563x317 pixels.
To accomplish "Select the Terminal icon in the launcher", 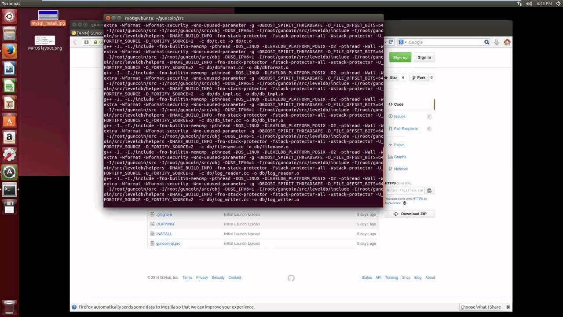I will pyautogui.click(x=9, y=190).
